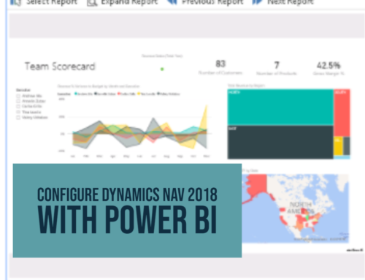Click the Total Revenue by Region title
Viewport: 365px width, 280px height.
pos(246,86)
